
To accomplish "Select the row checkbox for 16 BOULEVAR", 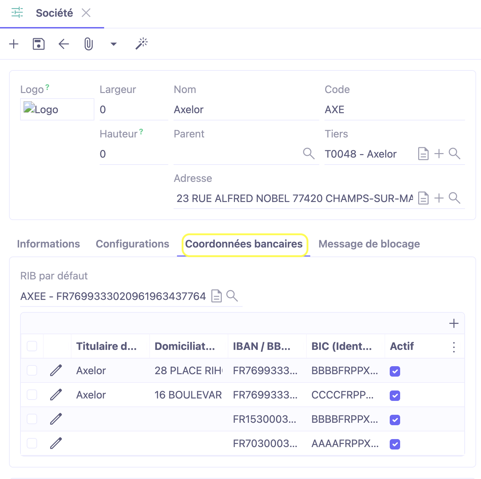I will point(32,395).
